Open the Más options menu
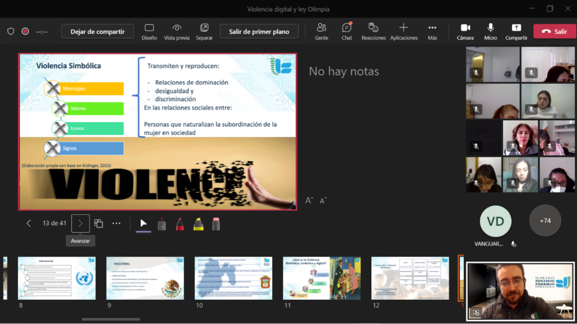The width and height of the screenshot is (577, 324). click(432, 31)
